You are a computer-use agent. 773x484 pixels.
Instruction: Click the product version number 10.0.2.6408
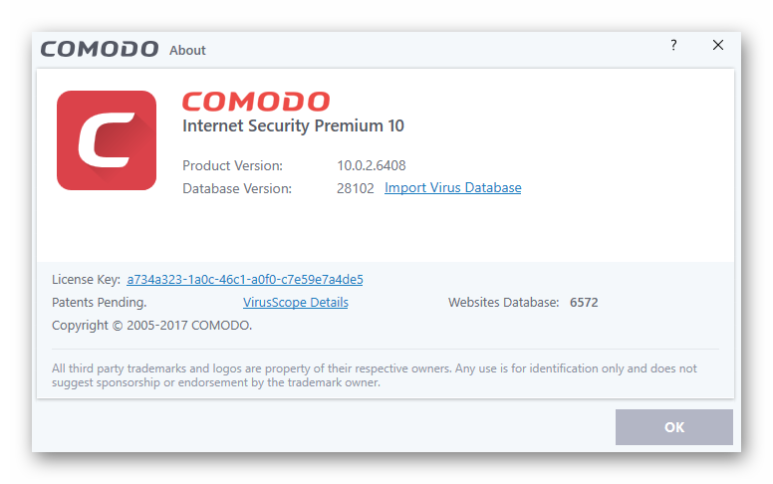372,165
